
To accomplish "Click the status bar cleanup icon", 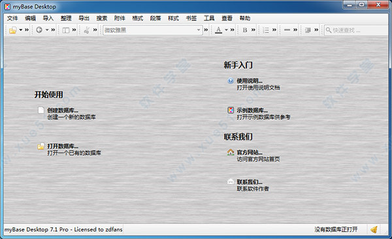I will tap(374, 229).
